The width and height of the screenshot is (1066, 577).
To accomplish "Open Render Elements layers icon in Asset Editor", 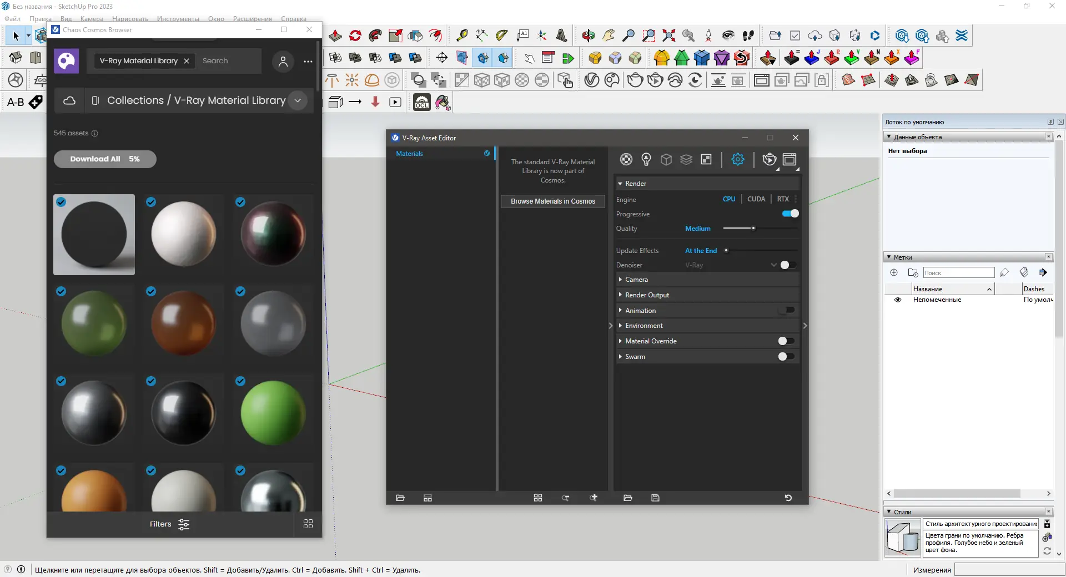I will 686,160.
